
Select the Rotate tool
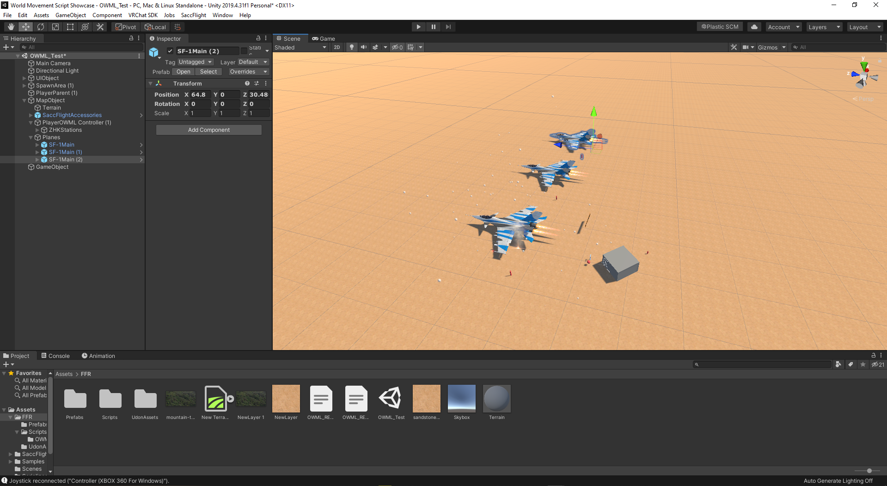pos(41,27)
